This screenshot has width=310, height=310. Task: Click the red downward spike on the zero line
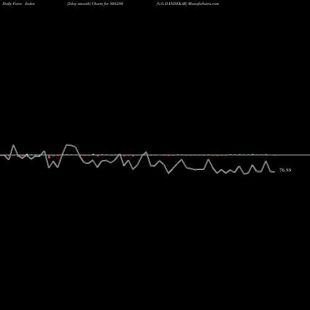[x=49, y=156]
